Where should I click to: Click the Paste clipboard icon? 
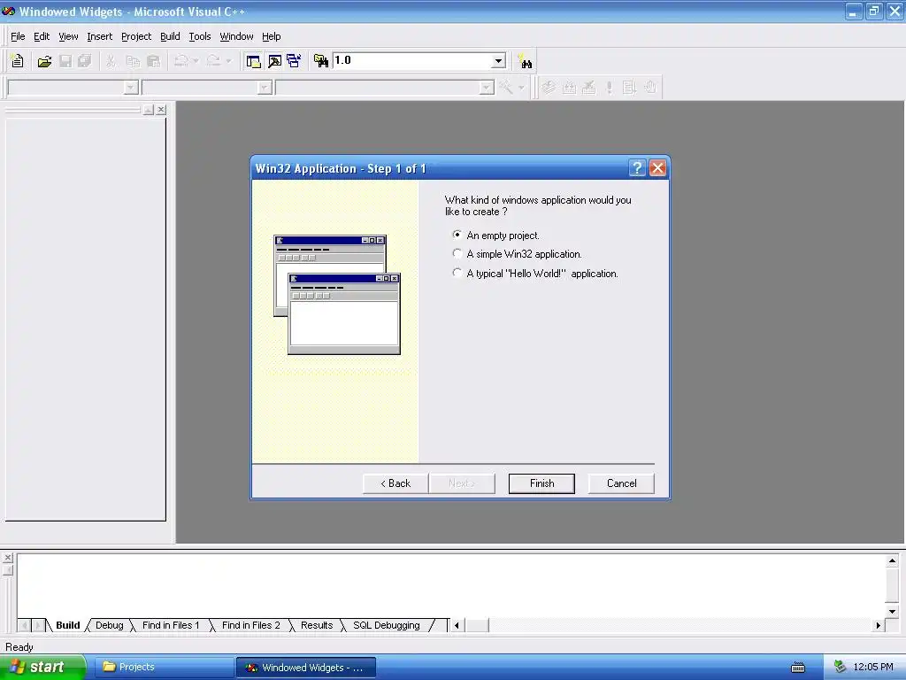153,61
